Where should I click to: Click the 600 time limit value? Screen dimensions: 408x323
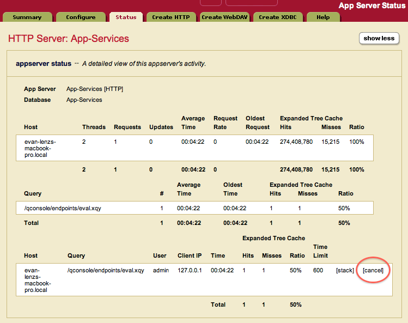pos(318,270)
